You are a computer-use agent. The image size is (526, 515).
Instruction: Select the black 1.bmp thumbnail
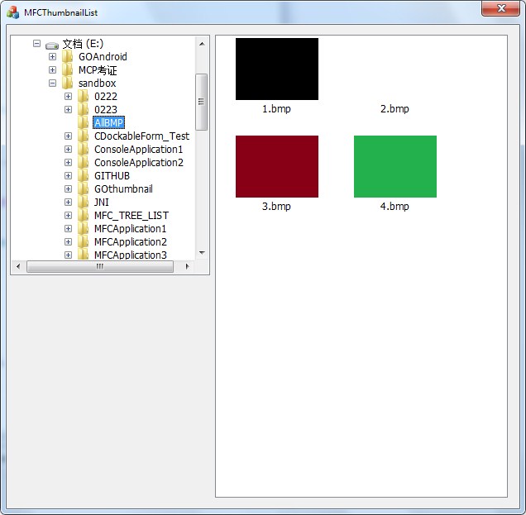(x=277, y=69)
